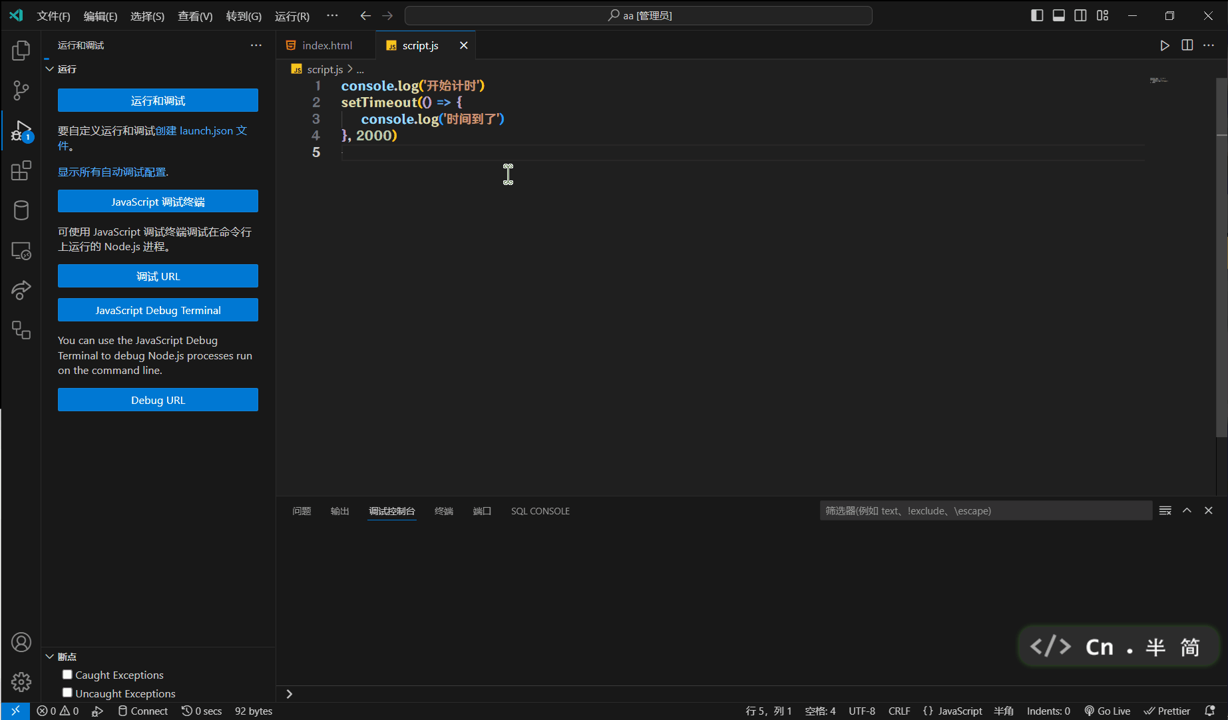
Task: Open the 查看(V) menu
Action: (x=195, y=16)
